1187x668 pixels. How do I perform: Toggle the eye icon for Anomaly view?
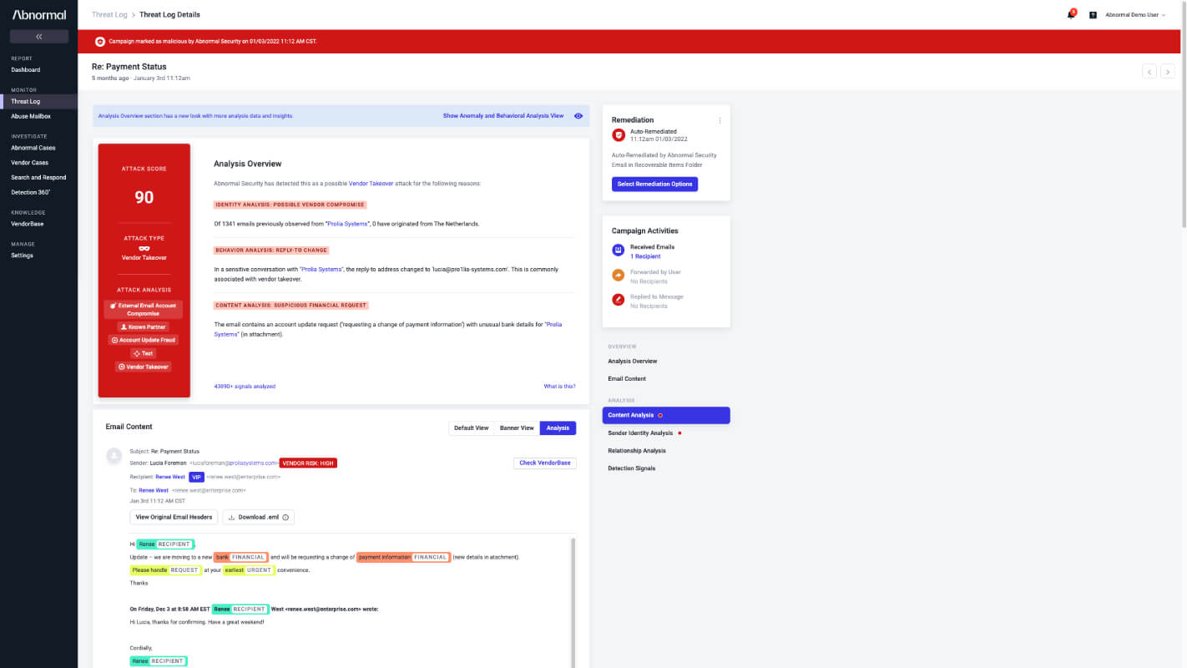(578, 116)
